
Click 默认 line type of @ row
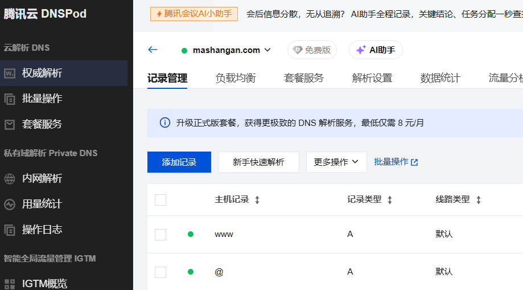tap(444, 272)
